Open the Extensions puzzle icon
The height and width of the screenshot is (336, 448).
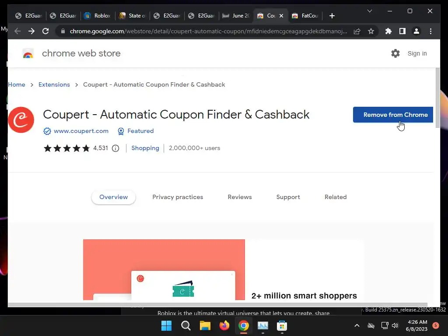click(x=388, y=31)
